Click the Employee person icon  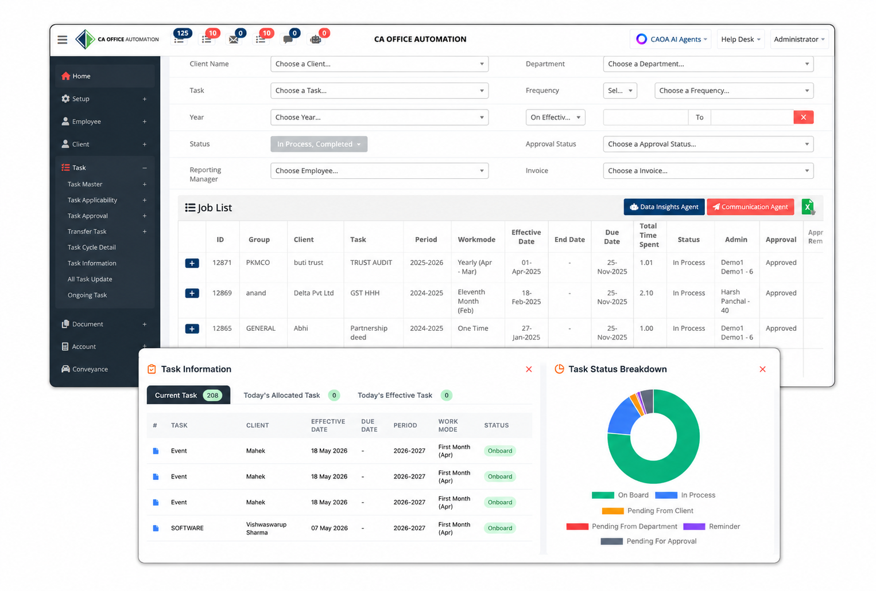tap(65, 122)
